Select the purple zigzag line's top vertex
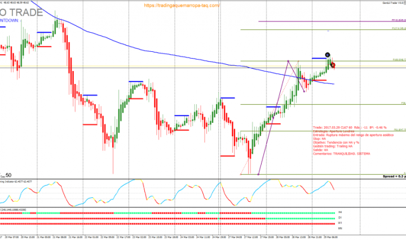The height and width of the screenshot is (240, 406). pyautogui.click(x=289, y=61)
